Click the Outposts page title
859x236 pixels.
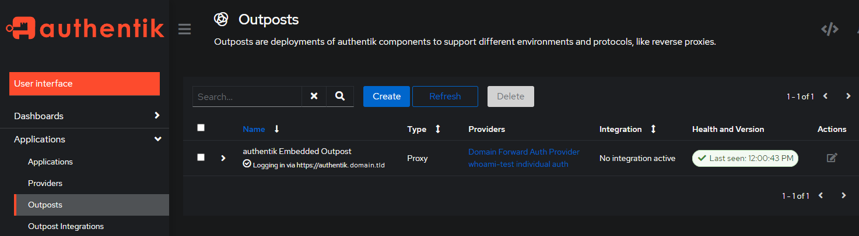pyautogui.click(x=268, y=19)
